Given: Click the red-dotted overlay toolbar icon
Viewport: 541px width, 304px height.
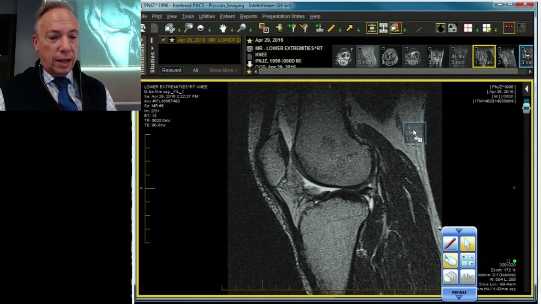Looking at the screenshot, I should pos(509,28).
